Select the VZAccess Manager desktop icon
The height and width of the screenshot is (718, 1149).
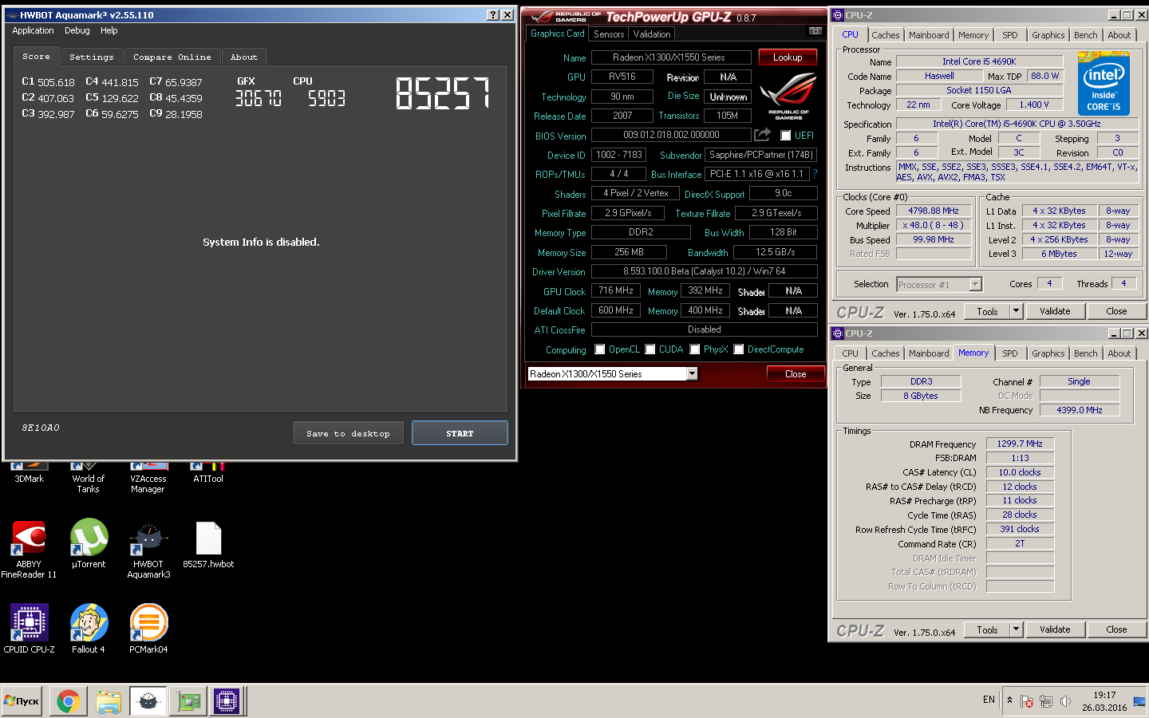(x=148, y=477)
